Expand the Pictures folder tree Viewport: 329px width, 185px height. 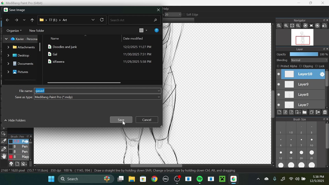(8, 72)
